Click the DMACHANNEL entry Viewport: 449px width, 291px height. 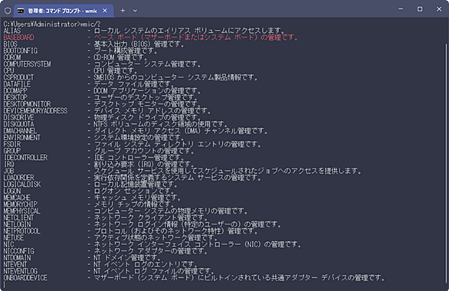click(x=21, y=131)
